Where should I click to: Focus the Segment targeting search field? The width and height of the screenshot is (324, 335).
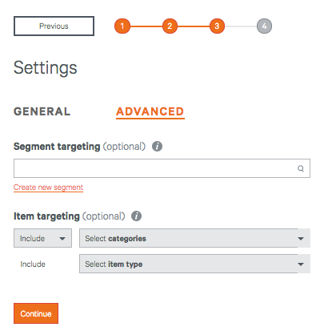point(162,168)
